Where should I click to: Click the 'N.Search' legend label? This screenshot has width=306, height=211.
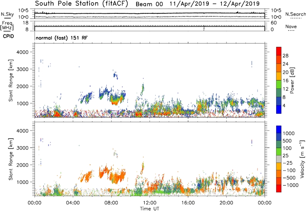(295, 14)
